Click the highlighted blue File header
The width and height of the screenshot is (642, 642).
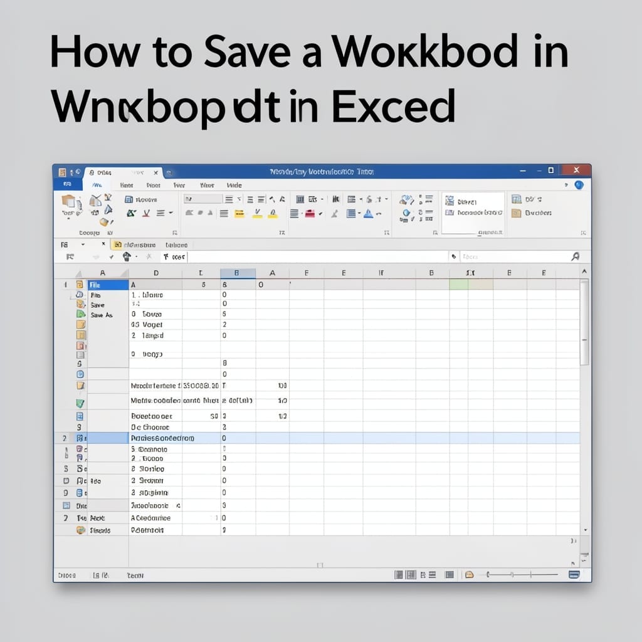pos(108,285)
